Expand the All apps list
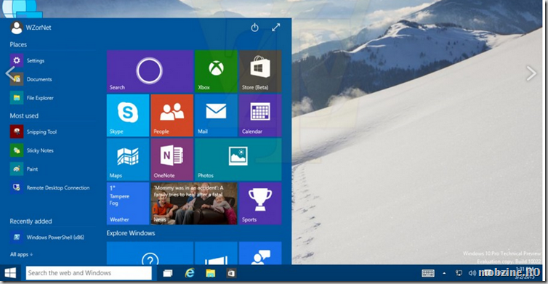This screenshot has height=284, width=548. [x=21, y=254]
